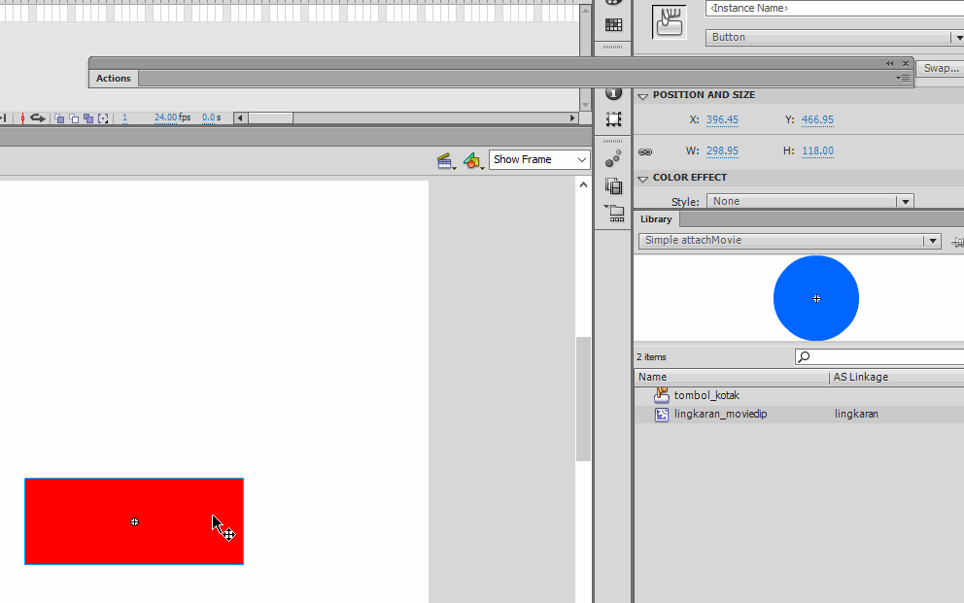Select tombol_kotak in the library list

click(x=706, y=395)
